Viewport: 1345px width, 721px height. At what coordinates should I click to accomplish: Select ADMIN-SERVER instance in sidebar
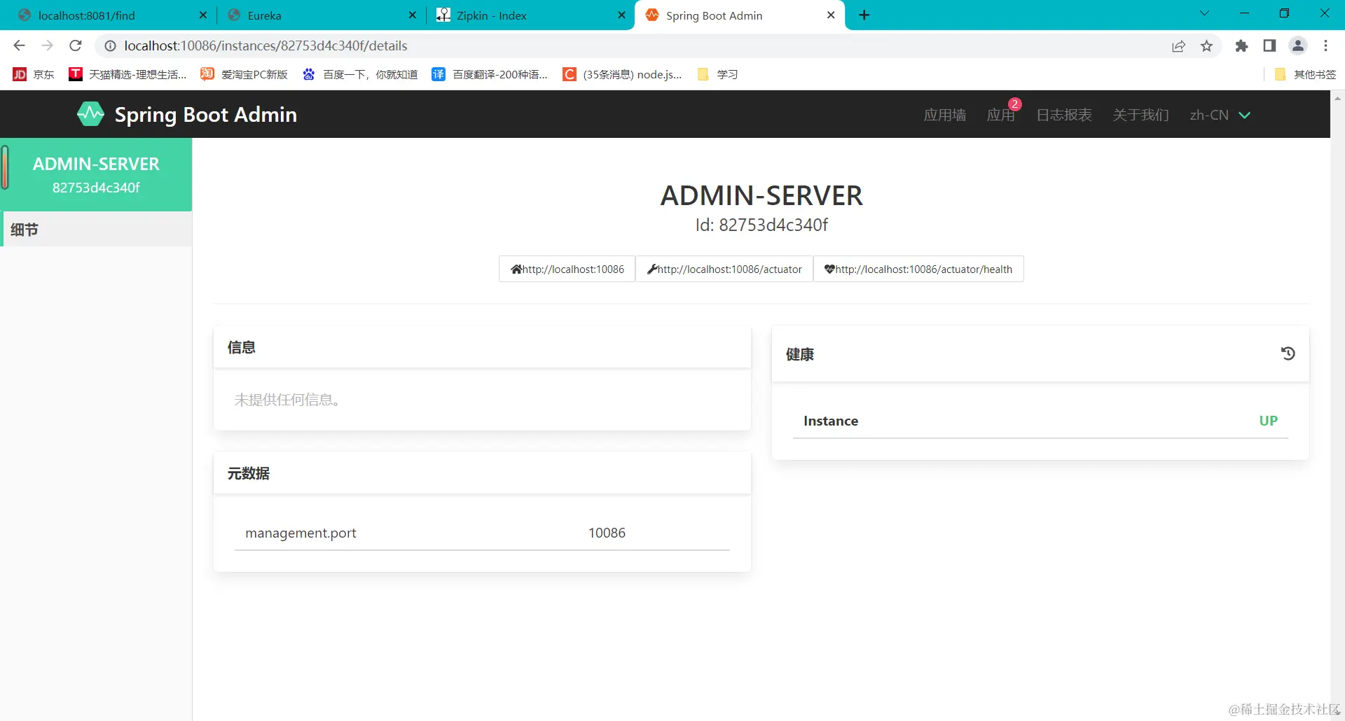[x=96, y=174]
